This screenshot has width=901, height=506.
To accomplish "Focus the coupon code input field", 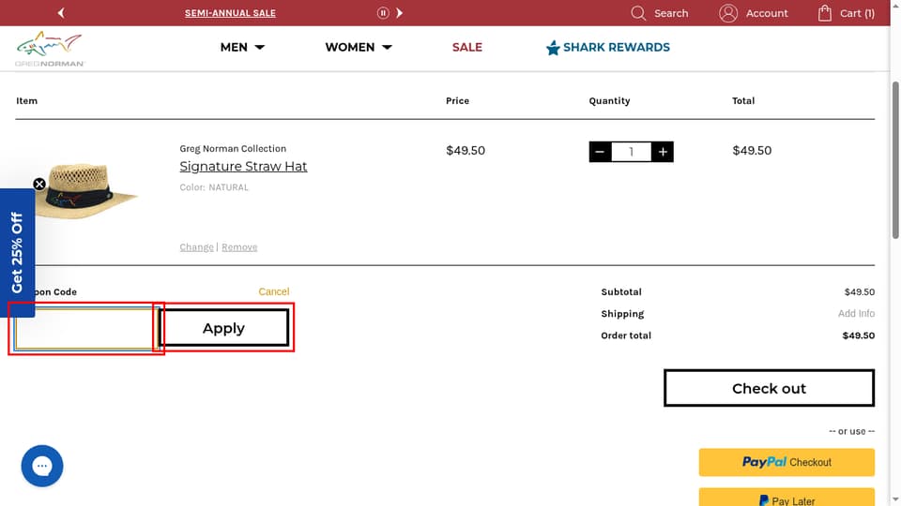I will [86, 329].
